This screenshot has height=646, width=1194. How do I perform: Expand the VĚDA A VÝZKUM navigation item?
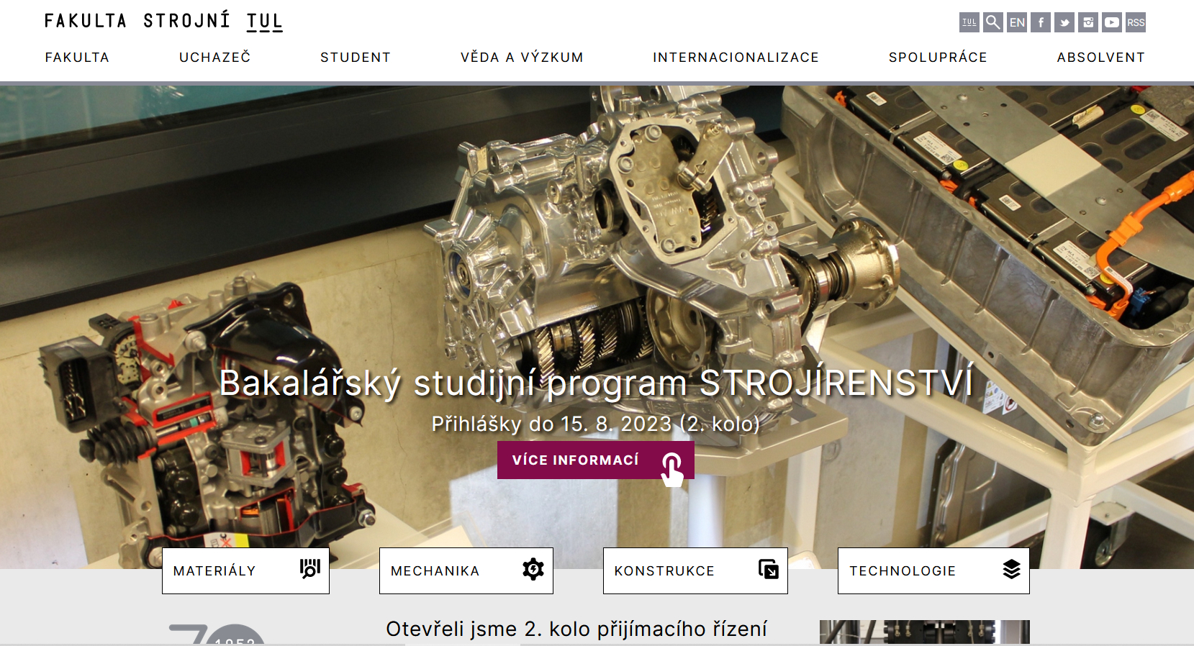tap(522, 58)
